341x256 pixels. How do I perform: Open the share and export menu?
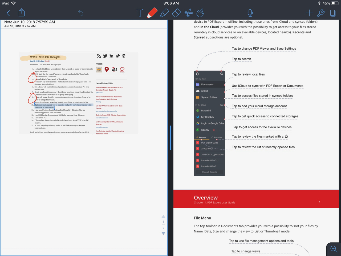point(22,13)
